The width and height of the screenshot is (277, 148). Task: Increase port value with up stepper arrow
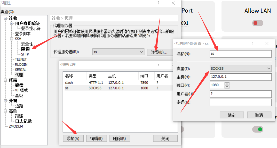[x=227, y=83]
